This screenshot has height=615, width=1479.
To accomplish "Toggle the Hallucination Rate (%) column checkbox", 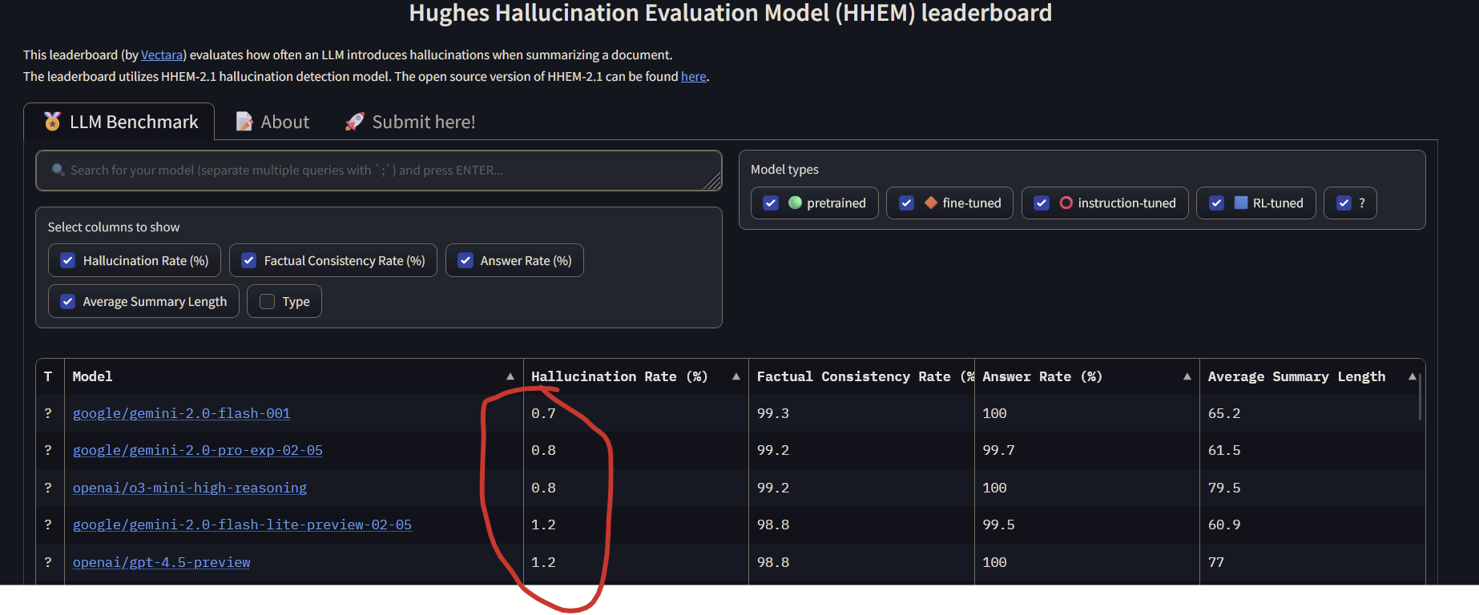I will click(68, 260).
